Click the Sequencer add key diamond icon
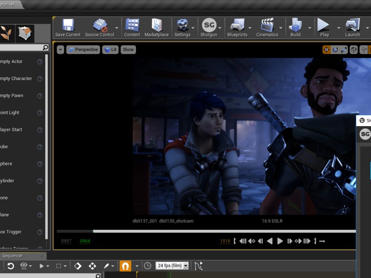This screenshot has height=278, width=371. [x=77, y=266]
